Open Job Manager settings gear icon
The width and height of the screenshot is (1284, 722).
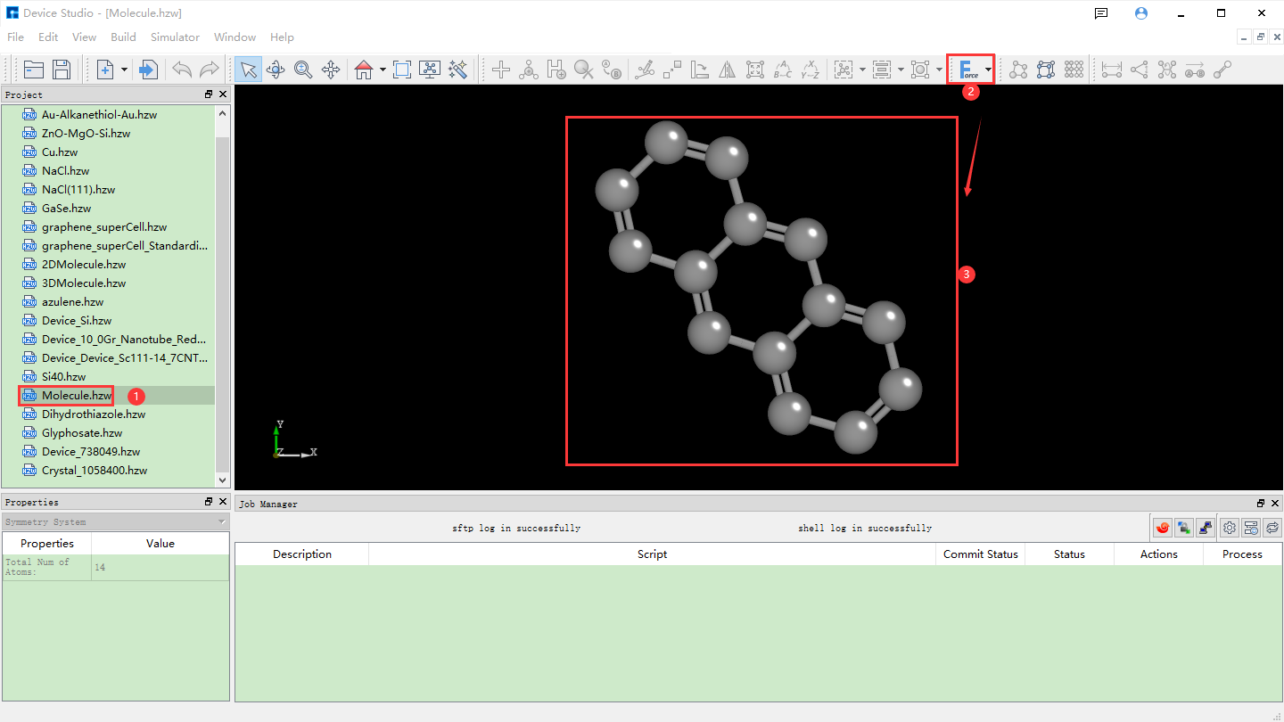tap(1229, 527)
